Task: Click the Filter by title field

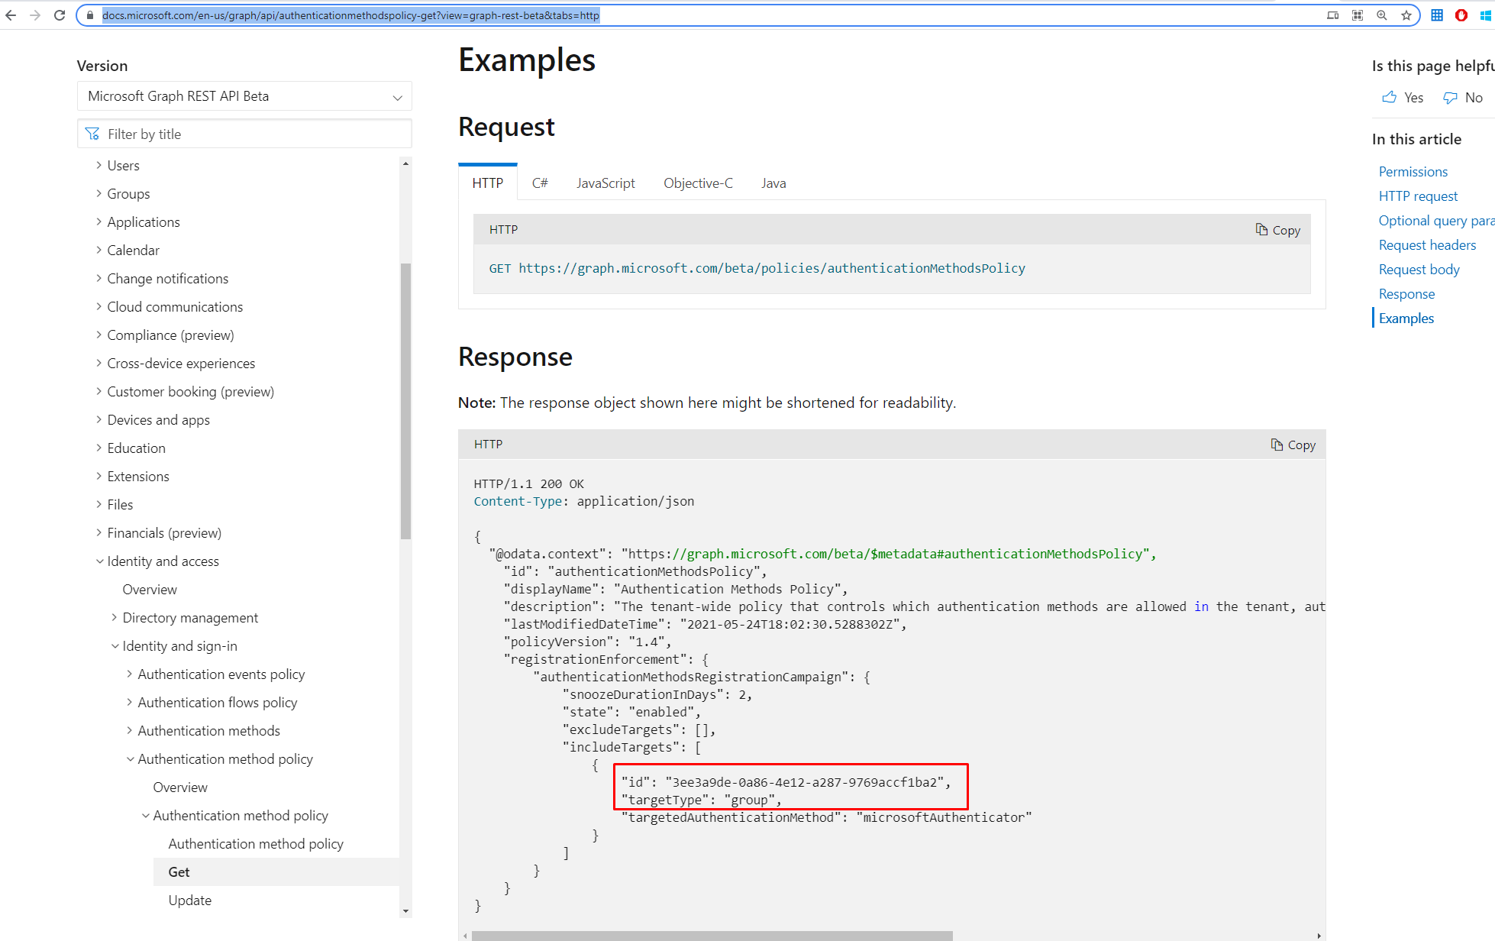Action: pyautogui.click(x=252, y=134)
